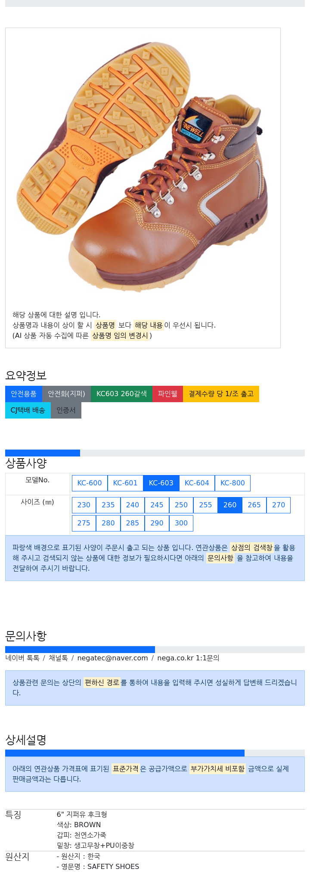Switch to model KC-800
310x872 pixels.
232,483
